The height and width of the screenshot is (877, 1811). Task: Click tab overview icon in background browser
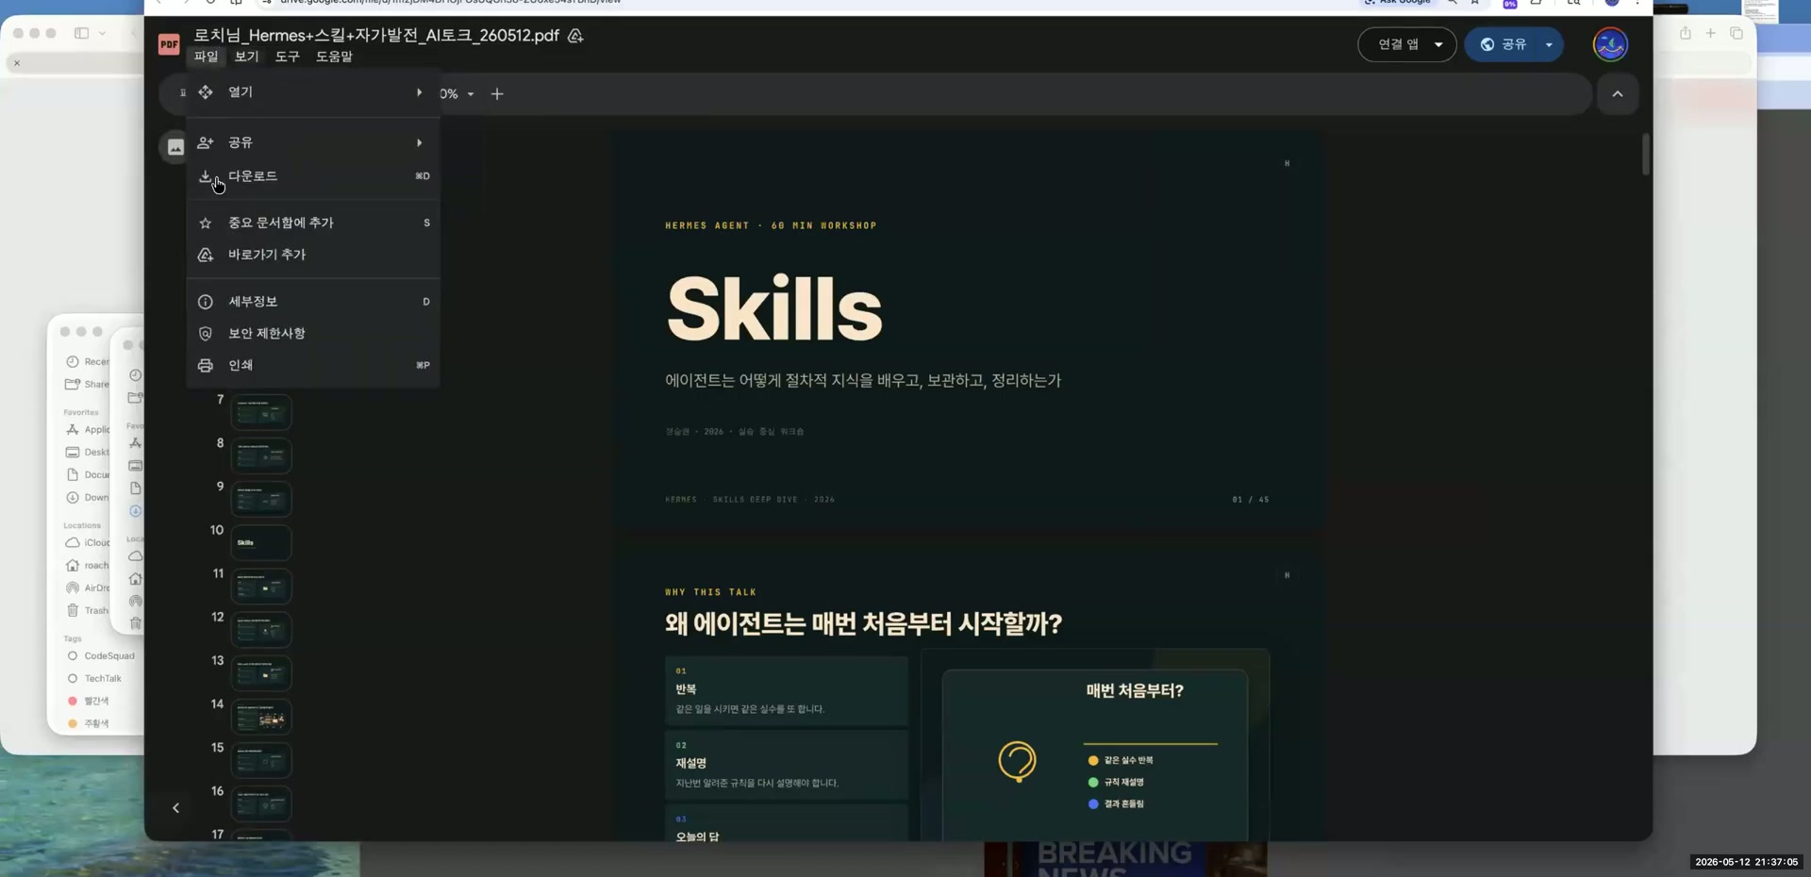click(1736, 33)
